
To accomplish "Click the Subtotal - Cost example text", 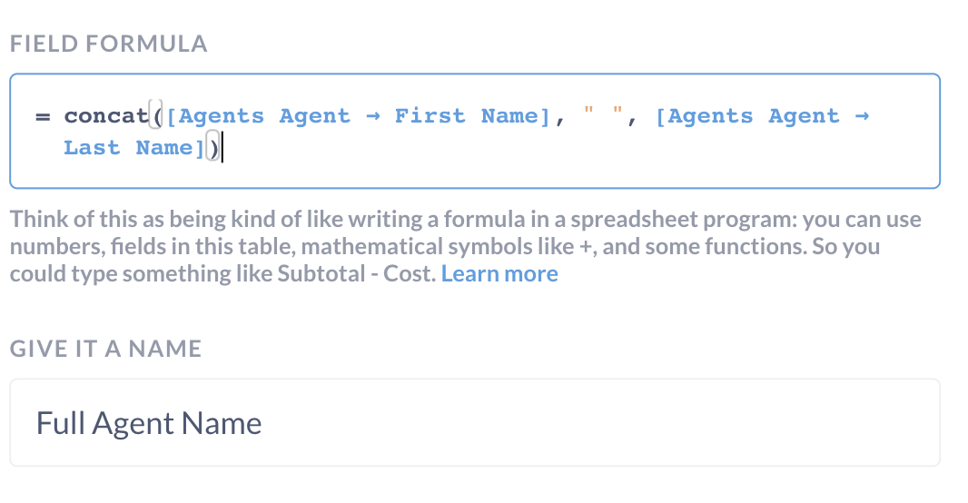I will 356,273.
